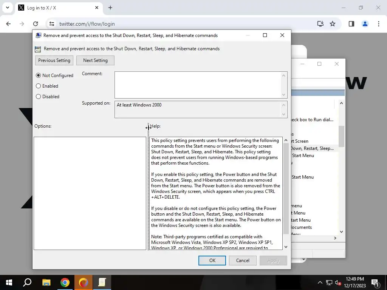Viewport: 387px width, 290px height.
Task: Show hidden system tray icons
Action: tap(320, 282)
